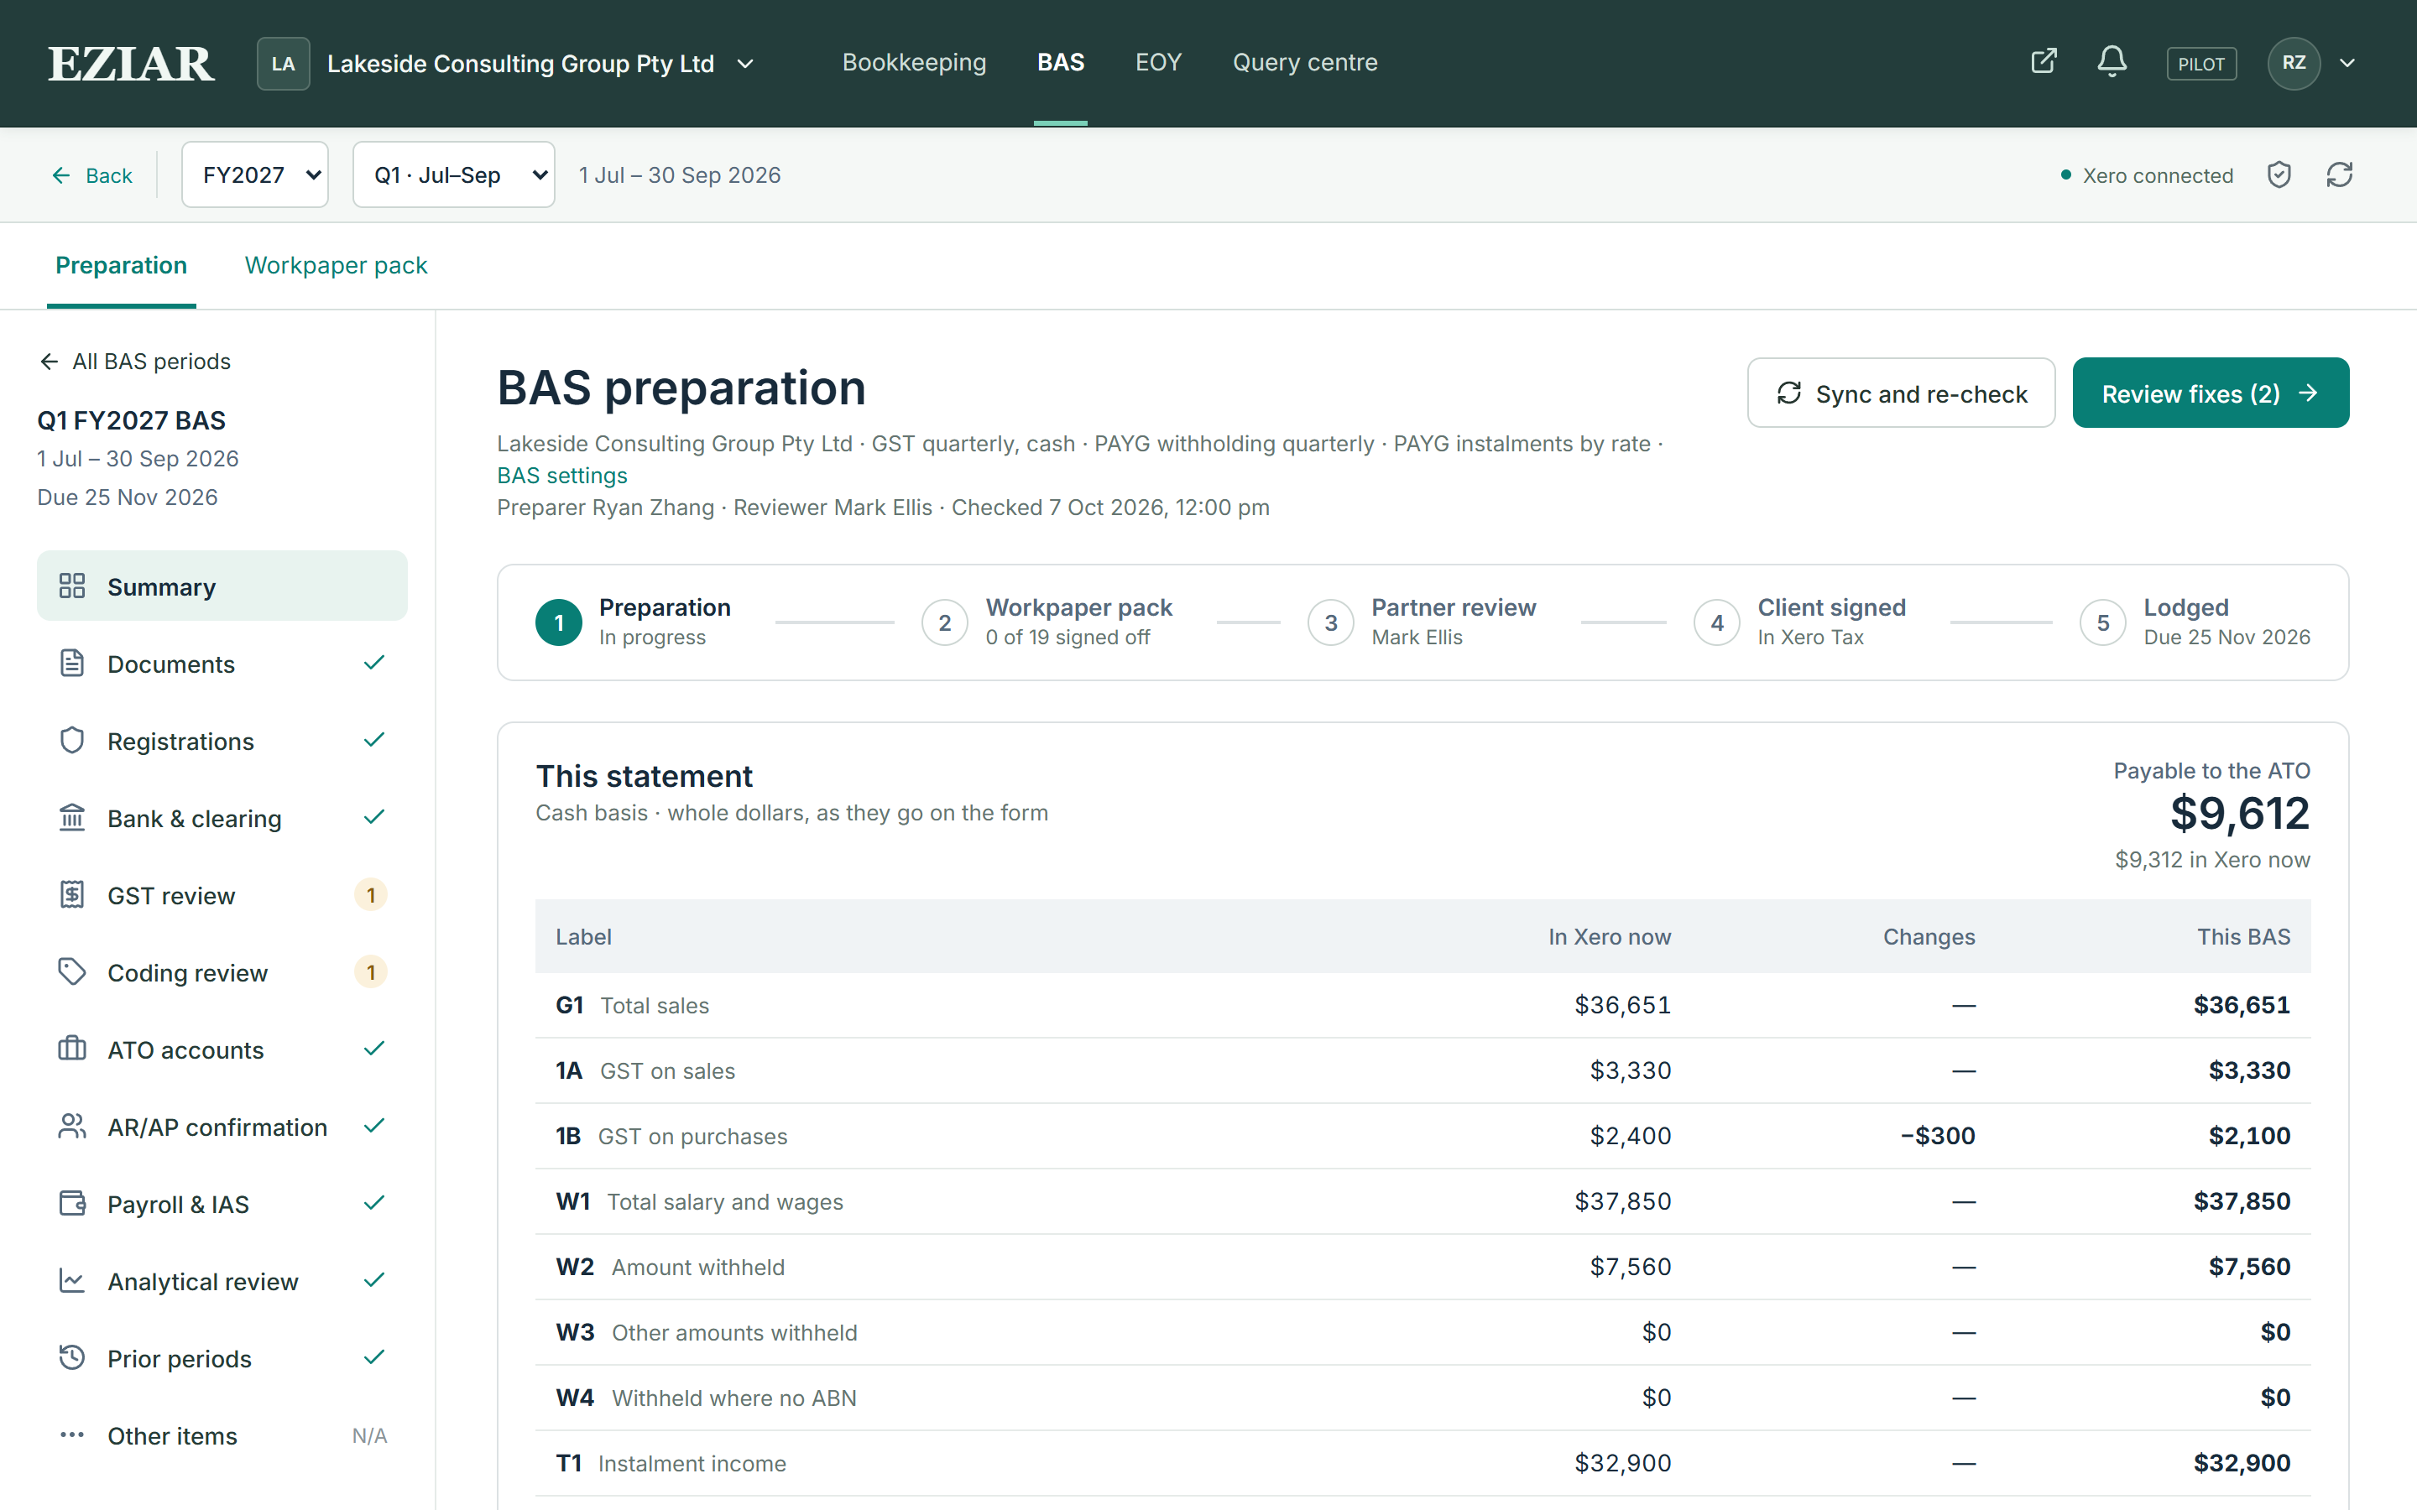
Task: Open the Prior periods section
Action: click(222, 1358)
